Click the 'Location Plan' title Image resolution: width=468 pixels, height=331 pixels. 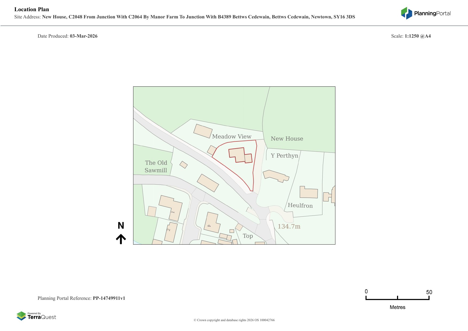[x=32, y=9]
